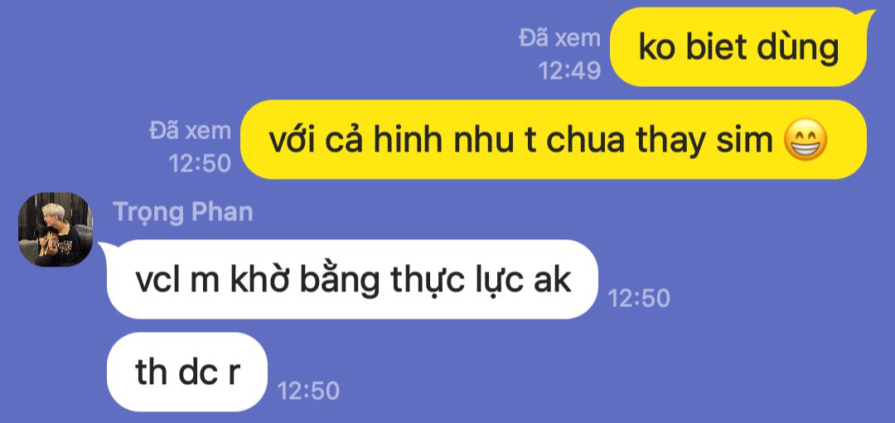Click "Đã xem" status beside the sim message
This screenshot has width=895, height=423.
tap(190, 131)
